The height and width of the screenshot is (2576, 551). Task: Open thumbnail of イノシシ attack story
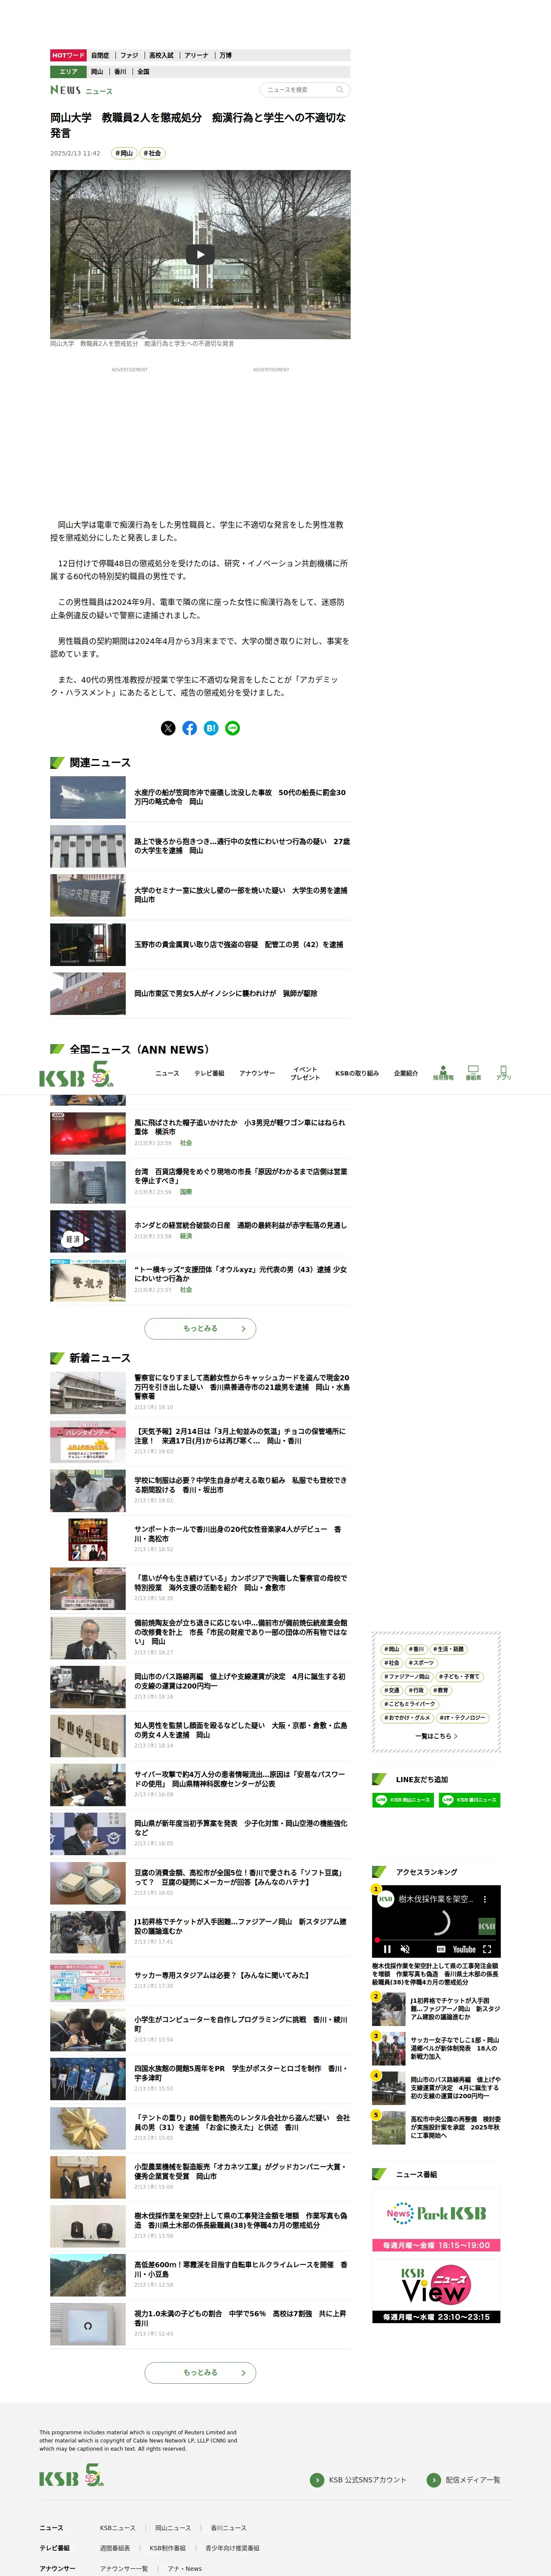[x=88, y=994]
